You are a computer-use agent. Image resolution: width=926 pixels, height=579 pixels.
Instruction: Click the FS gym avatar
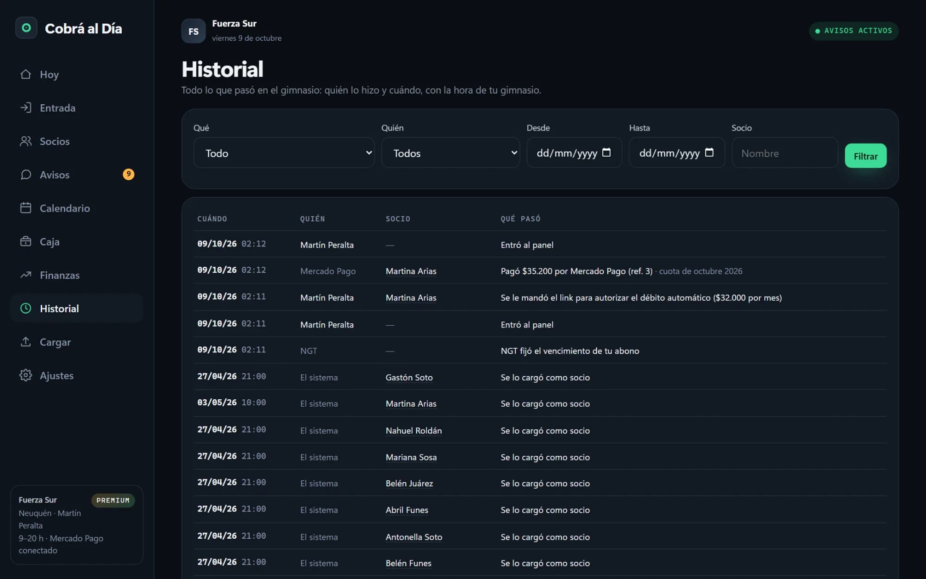[194, 31]
